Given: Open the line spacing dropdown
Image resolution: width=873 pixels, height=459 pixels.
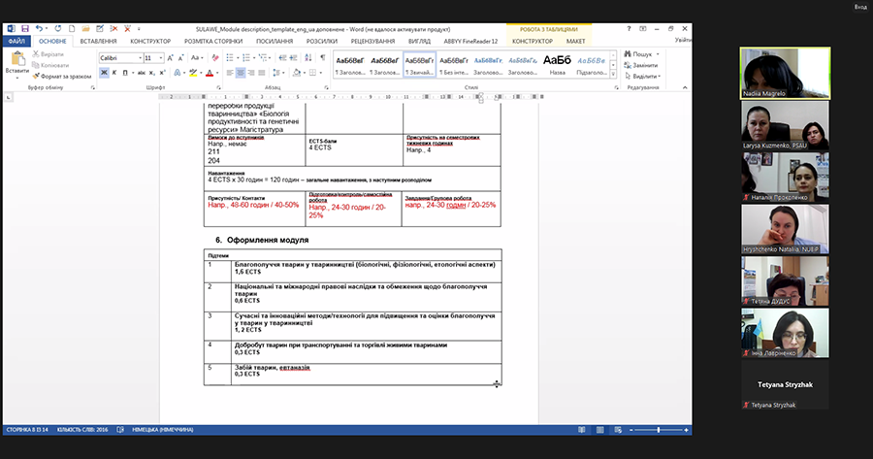Looking at the screenshot, I should (280, 73).
